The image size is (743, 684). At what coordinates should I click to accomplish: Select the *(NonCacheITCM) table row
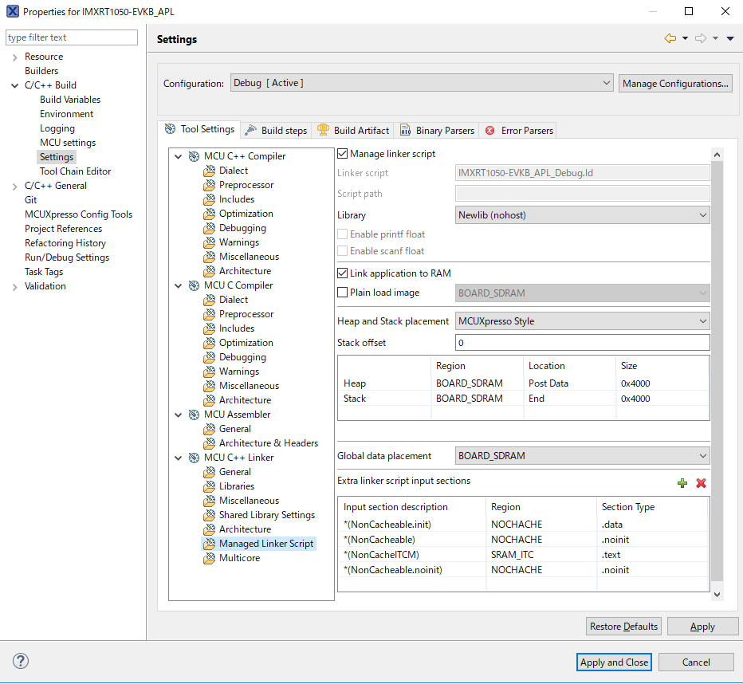click(x=523, y=554)
